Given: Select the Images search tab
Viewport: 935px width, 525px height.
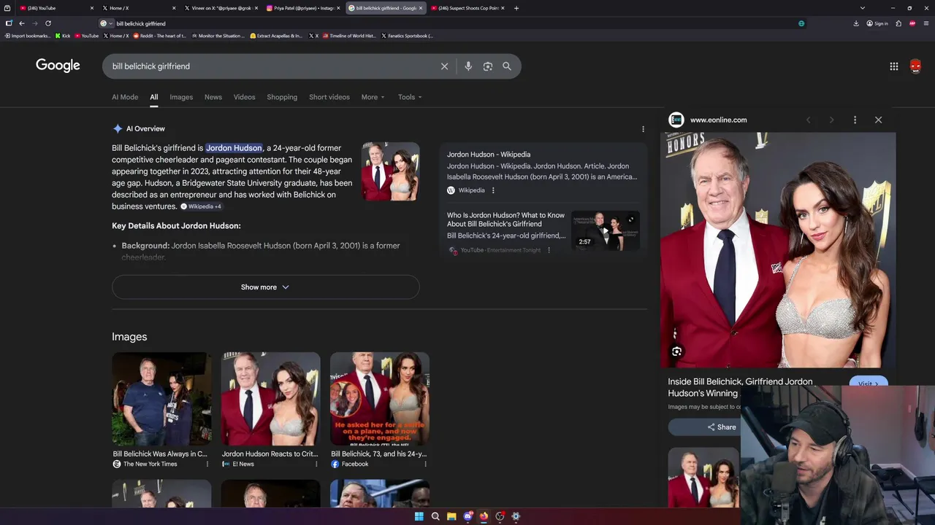Looking at the screenshot, I should 181,97.
